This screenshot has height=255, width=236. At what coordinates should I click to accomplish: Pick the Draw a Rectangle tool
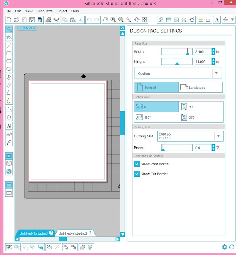coord(9,53)
